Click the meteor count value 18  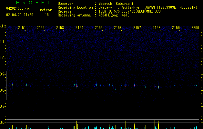click(x=47, y=15)
